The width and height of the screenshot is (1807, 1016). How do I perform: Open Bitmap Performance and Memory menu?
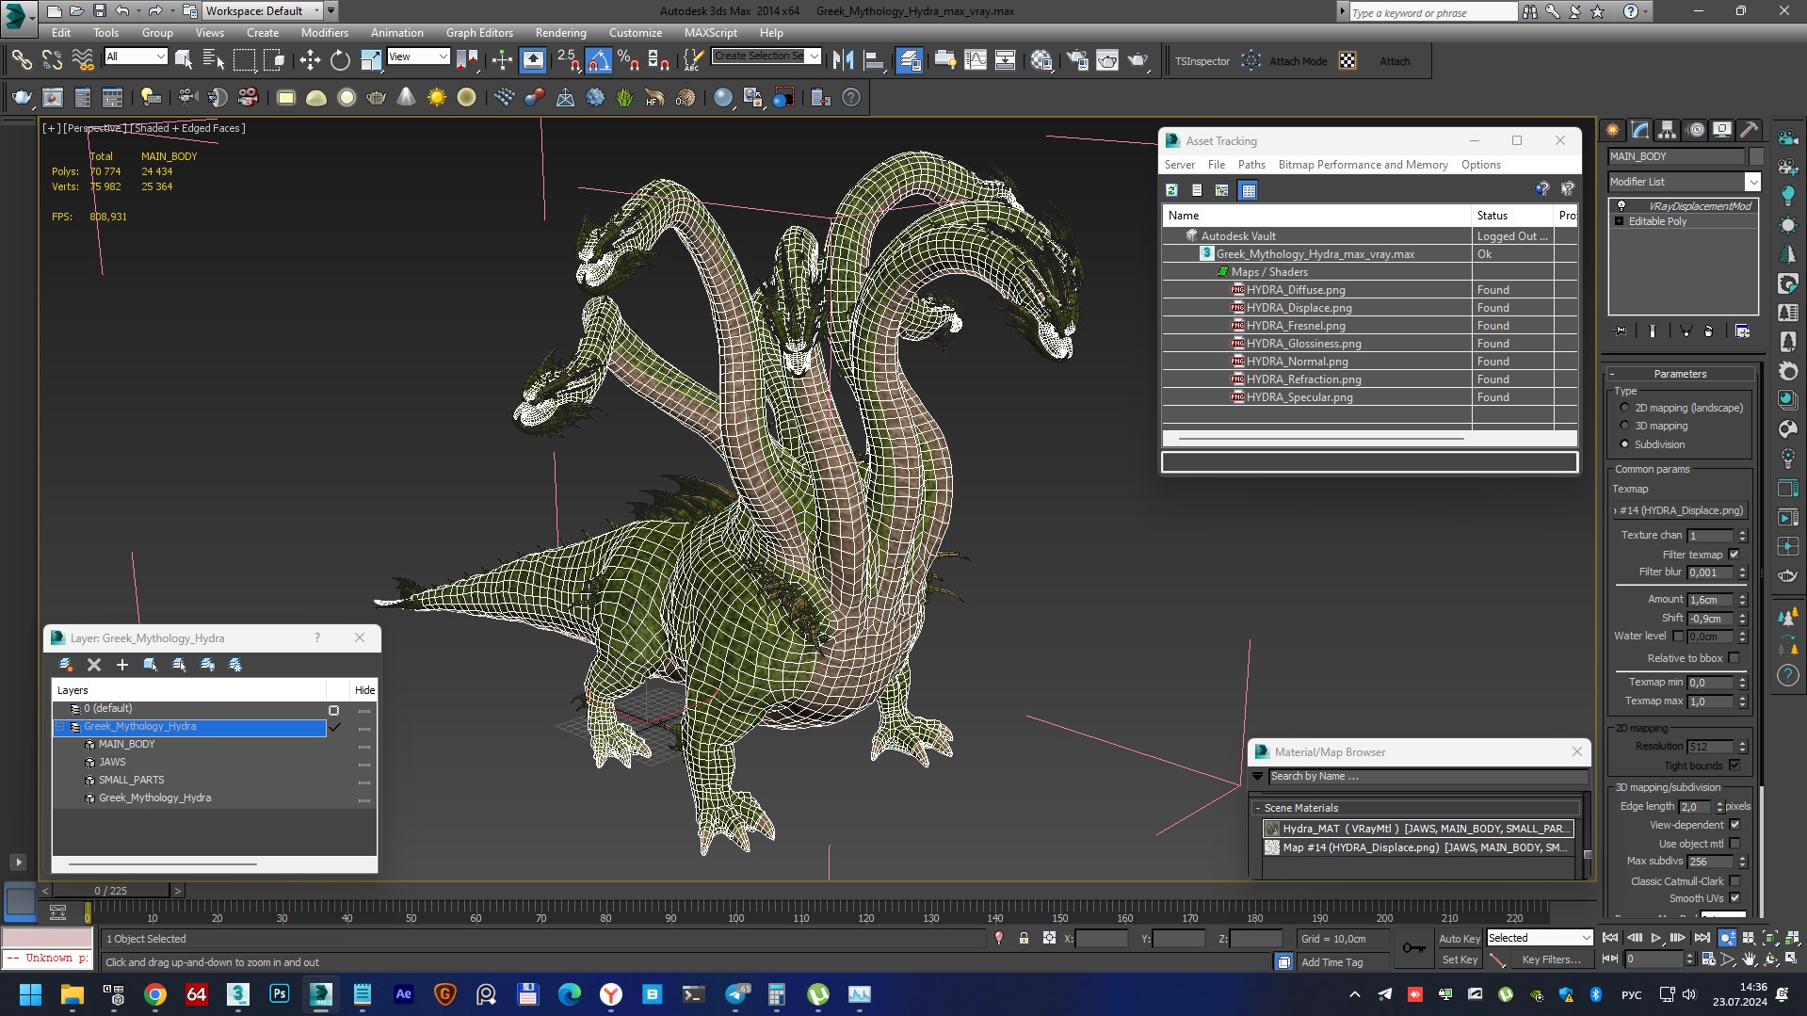1363,165
